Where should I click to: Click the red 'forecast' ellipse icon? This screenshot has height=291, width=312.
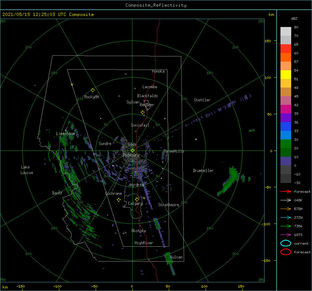286,252
